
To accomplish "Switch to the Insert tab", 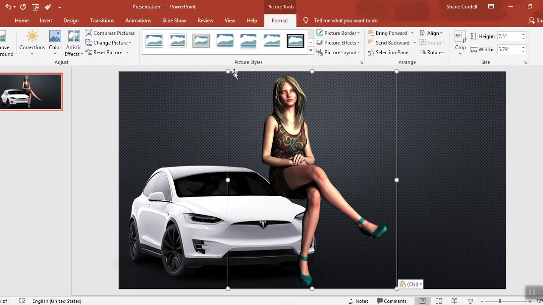I will pyautogui.click(x=46, y=20).
